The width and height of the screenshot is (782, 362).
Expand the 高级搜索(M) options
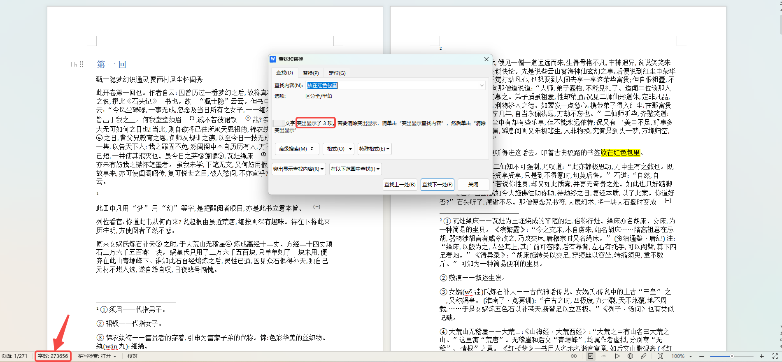(x=296, y=149)
